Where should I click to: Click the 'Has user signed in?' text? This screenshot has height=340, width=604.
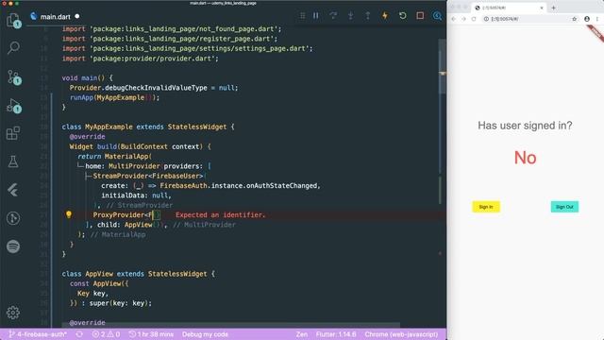(525, 126)
